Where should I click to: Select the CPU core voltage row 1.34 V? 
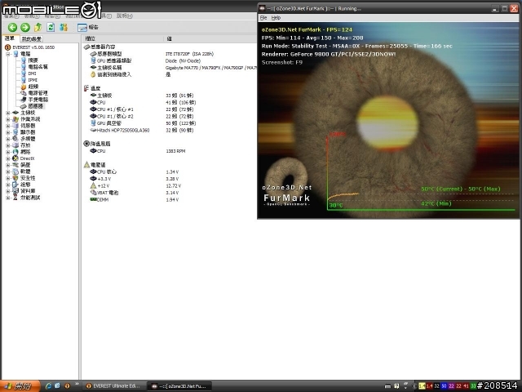[170, 172]
